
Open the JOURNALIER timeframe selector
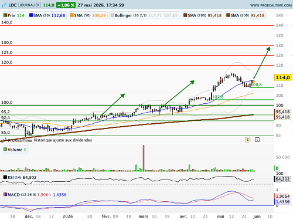tap(29, 5)
